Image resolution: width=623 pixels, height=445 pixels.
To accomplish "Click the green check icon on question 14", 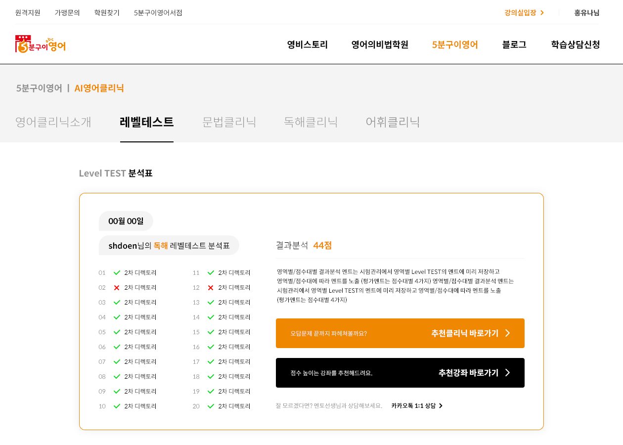I will click(211, 317).
